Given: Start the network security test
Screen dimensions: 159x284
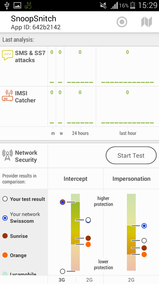Looking at the screenshot, I should tap(131, 155).
